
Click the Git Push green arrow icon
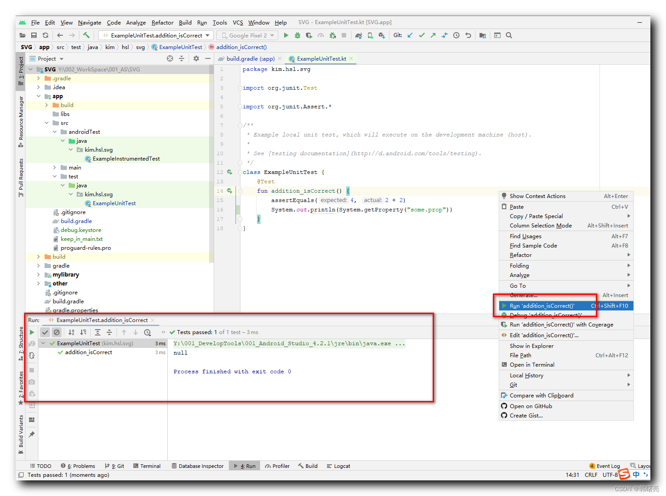[x=433, y=35]
